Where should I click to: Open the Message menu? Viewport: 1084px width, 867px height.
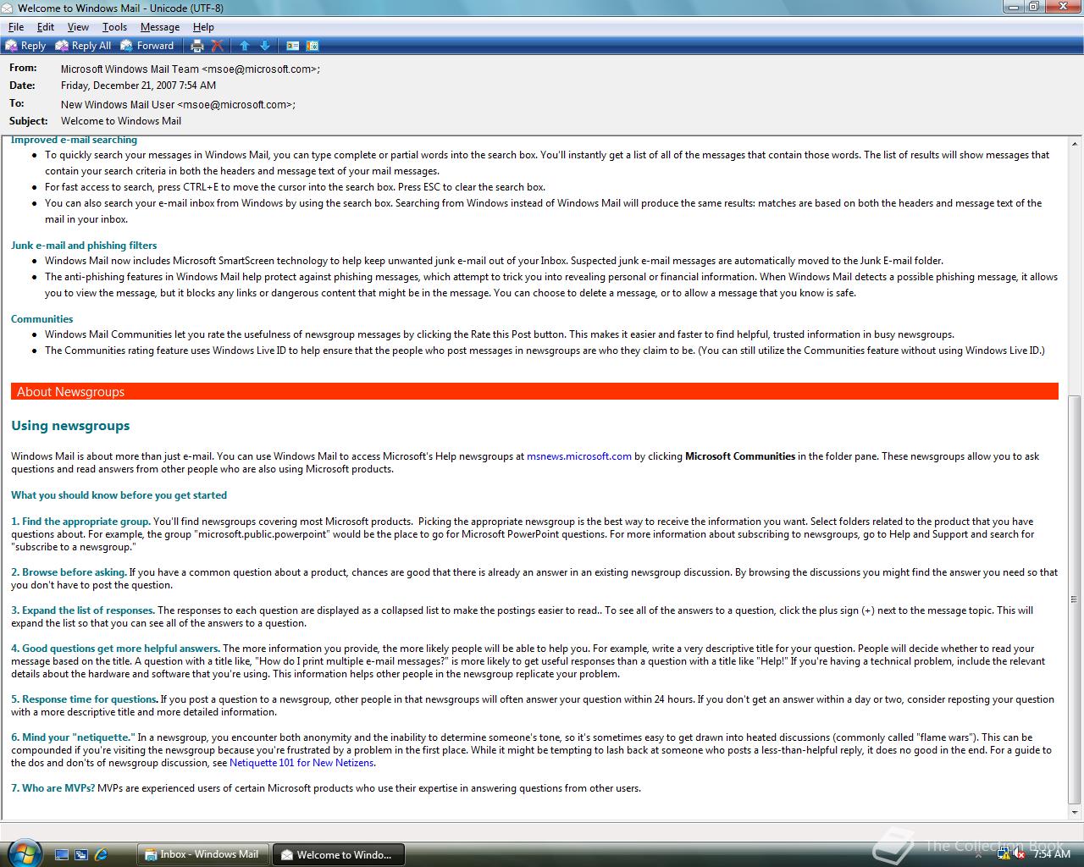pyautogui.click(x=160, y=27)
